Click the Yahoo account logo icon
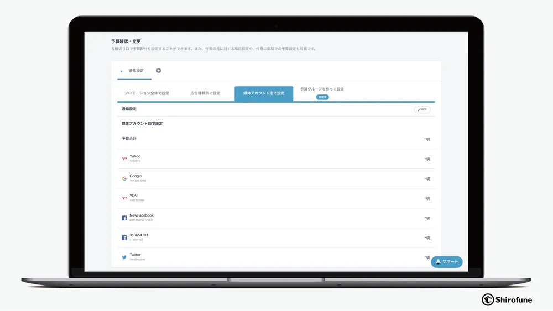 coord(124,159)
